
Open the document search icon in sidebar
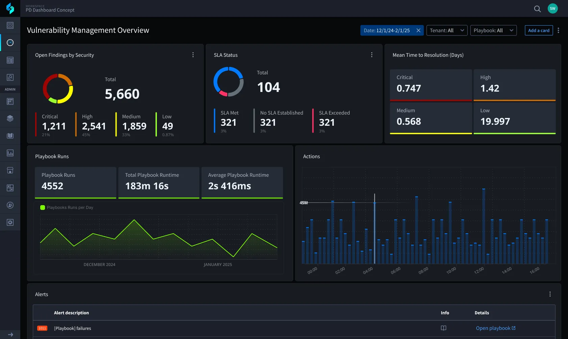tap(10, 77)
